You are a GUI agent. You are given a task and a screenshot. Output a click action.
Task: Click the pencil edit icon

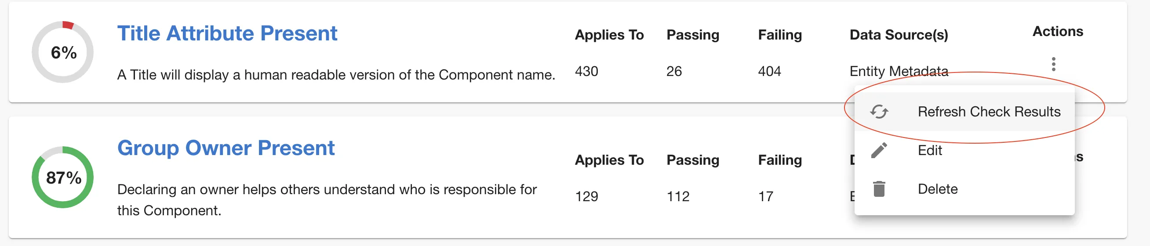879,151
